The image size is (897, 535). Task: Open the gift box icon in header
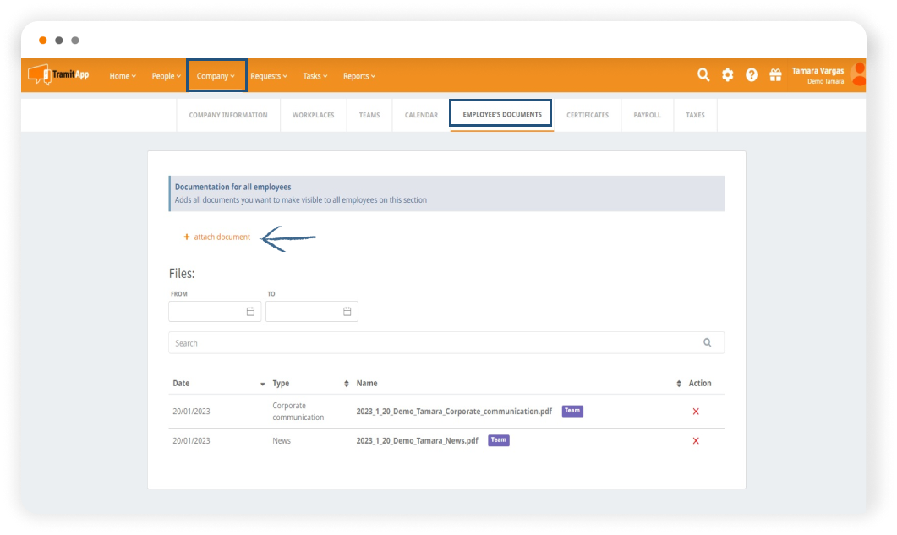(x=774, y=75)
